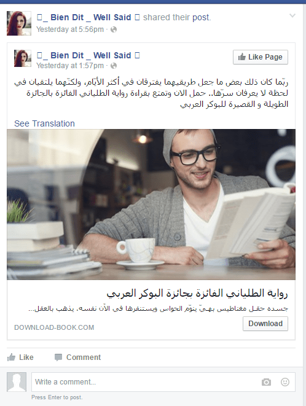
Task: Click the Write a comment field
Action: tap(163, 382)
